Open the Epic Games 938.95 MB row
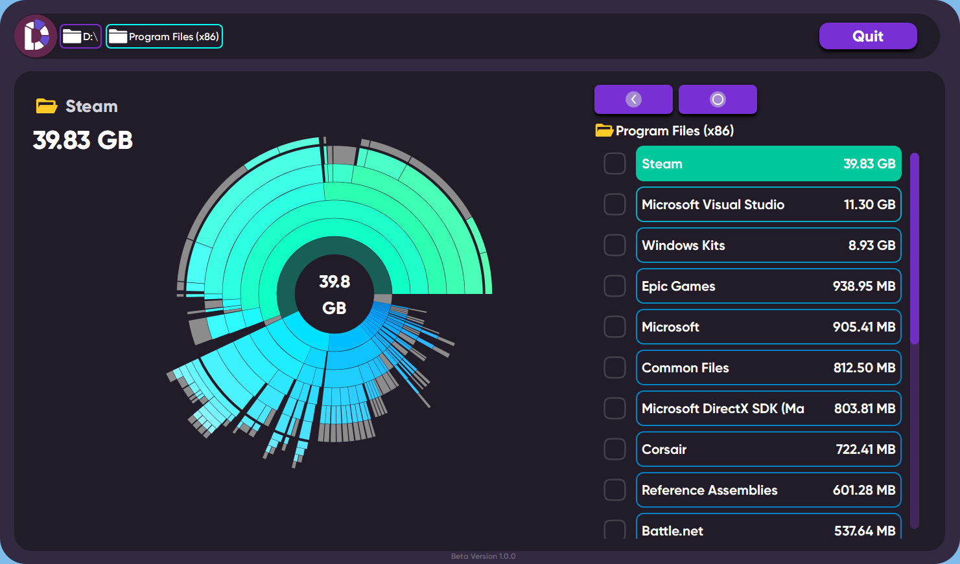Screen dimensions: 960x564 coord(769,286)
